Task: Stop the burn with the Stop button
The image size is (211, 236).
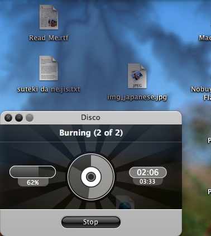Action: [91, 222]
